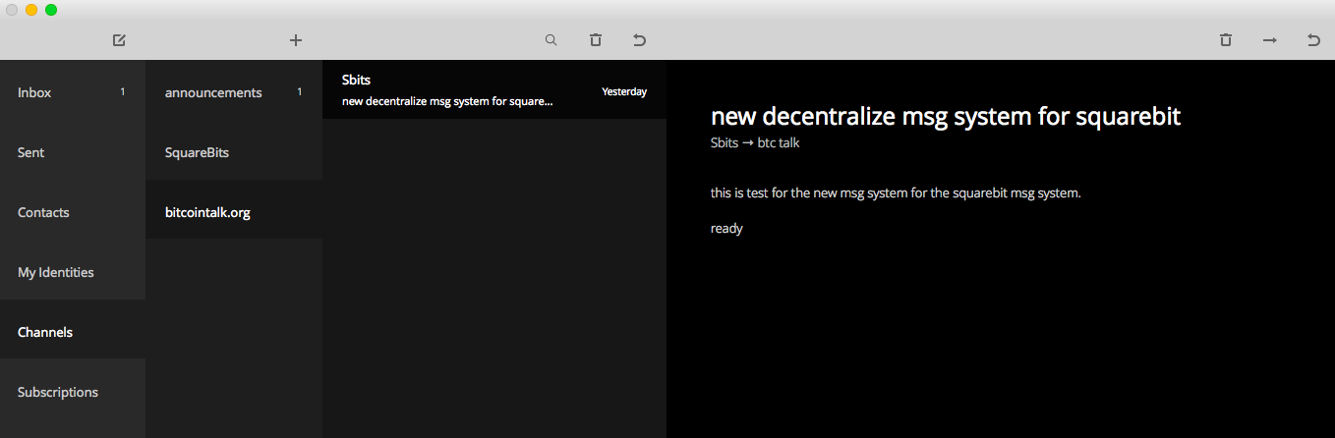Select the bitcointalk.org channel

pyautogui.click(x=234, y=212)
